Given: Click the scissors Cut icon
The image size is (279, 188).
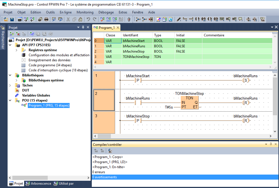Looking at the screenshot, I should tap(68, 19).
